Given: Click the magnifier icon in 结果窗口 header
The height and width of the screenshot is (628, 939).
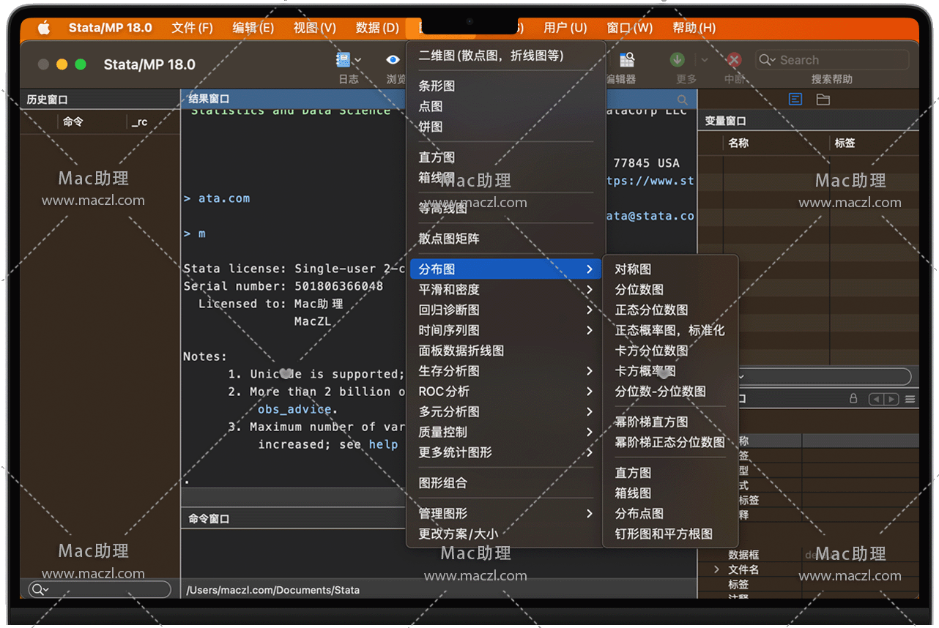Looking at the screenshot, I should click(x=683, y=100).
